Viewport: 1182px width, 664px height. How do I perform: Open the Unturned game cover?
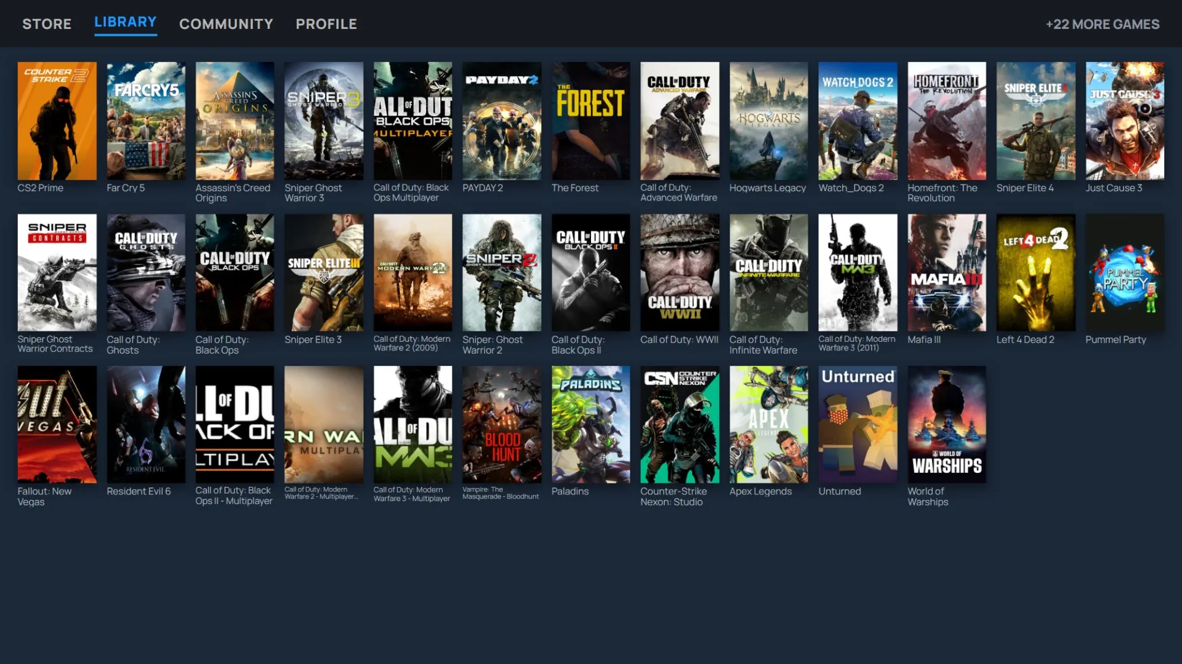(858, 424)
